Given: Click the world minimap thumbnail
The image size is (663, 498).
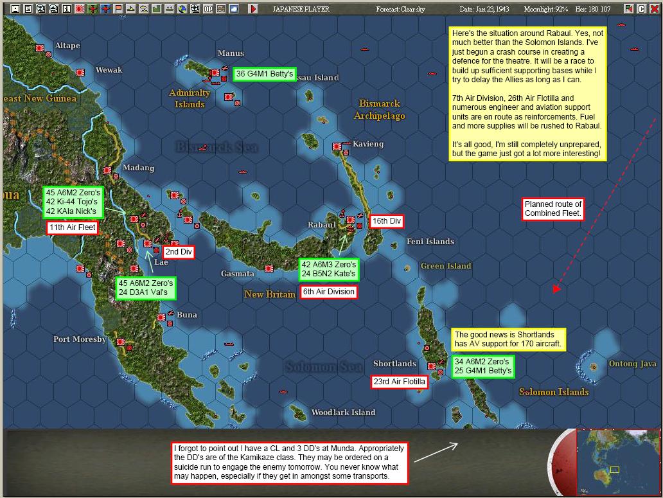Looking at the screenshot, I should tap(619, 463).
